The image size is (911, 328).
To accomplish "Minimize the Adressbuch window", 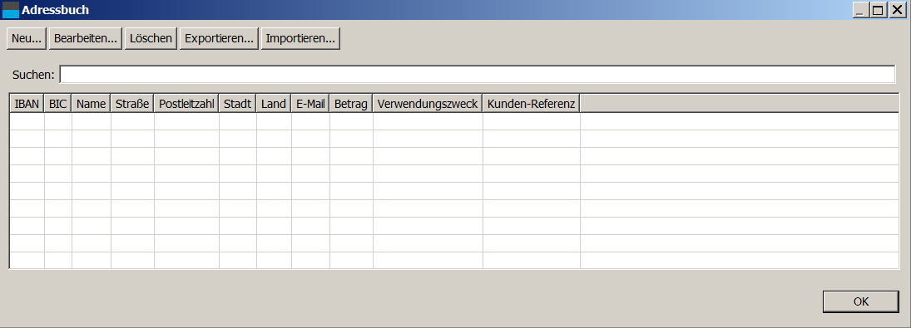I will coord(860,10).
